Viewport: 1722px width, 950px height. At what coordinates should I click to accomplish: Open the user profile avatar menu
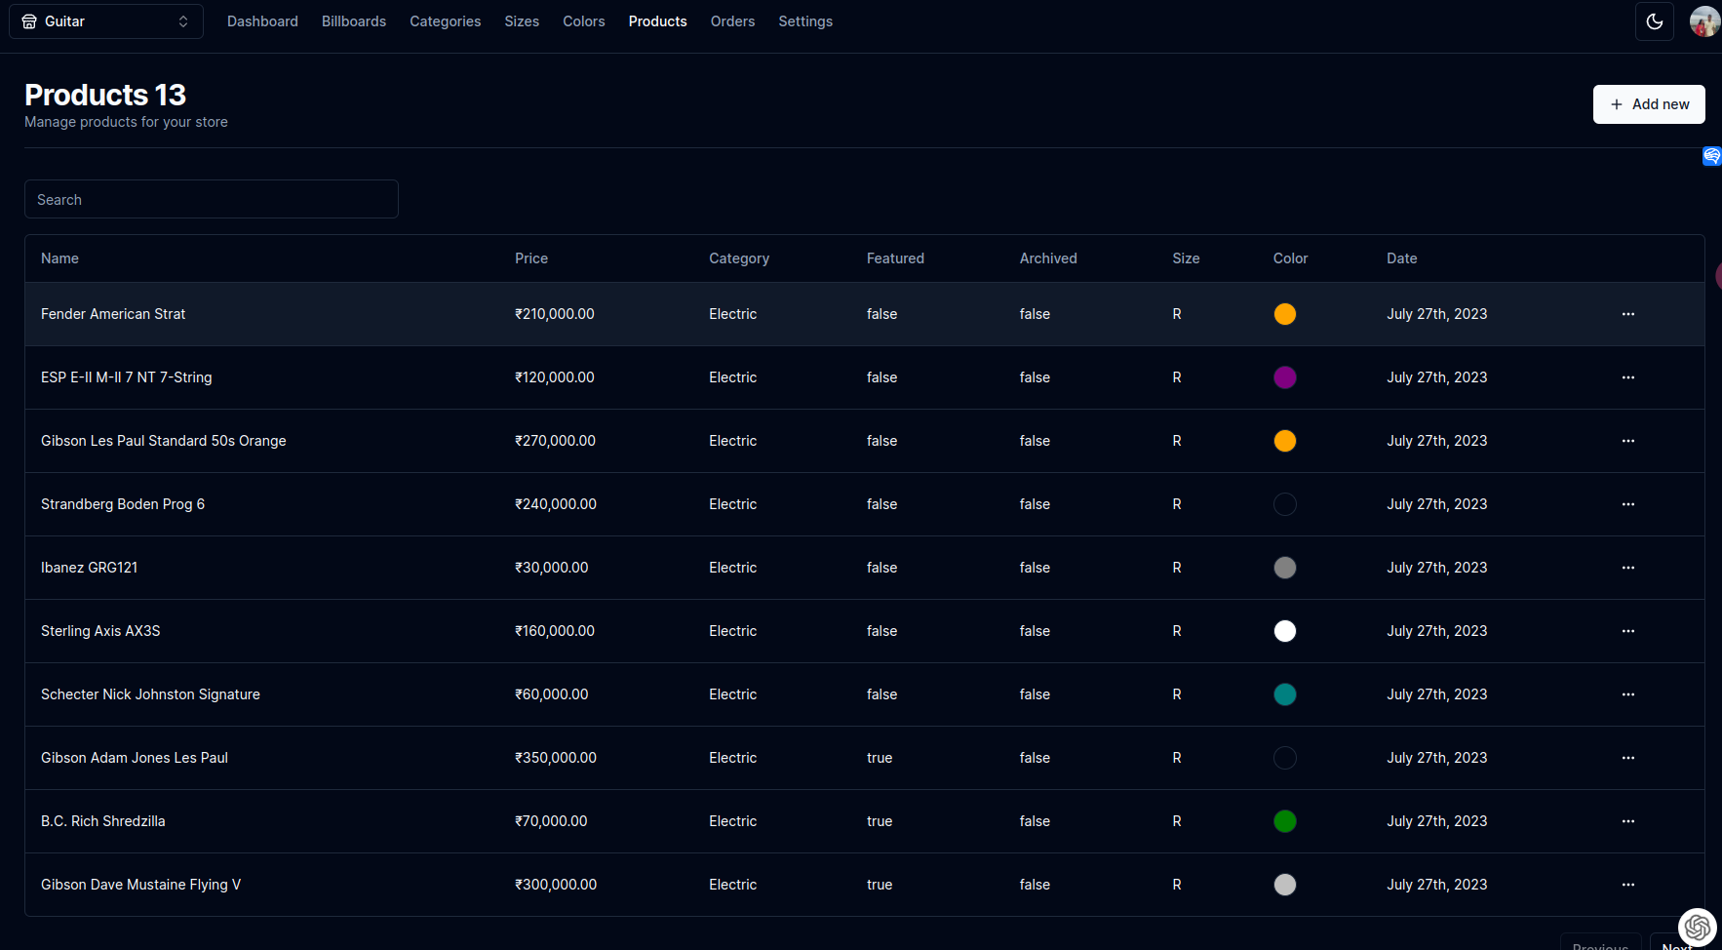pyautogui.click(x=1704, y=21)
